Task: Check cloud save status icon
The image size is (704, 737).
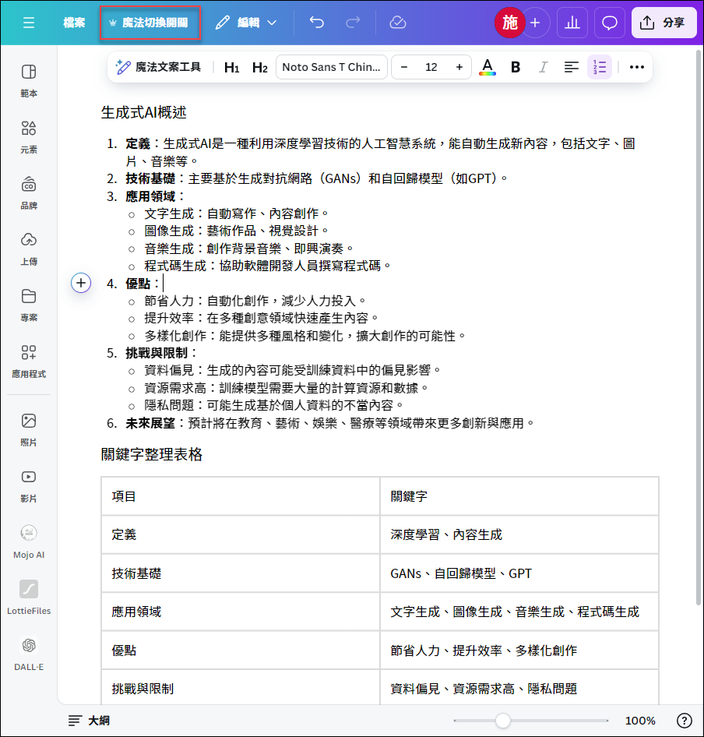Action: [398, 23]
